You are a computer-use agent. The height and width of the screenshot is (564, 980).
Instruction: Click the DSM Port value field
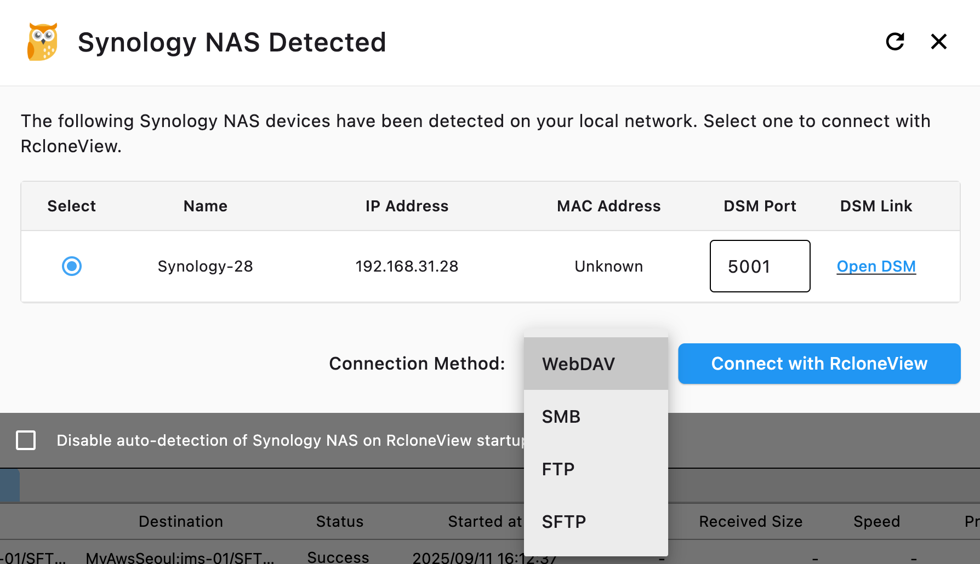coord(760,266)
